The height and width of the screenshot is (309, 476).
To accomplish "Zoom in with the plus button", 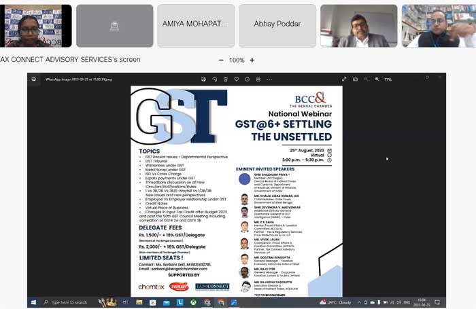I will pos(252,60).
